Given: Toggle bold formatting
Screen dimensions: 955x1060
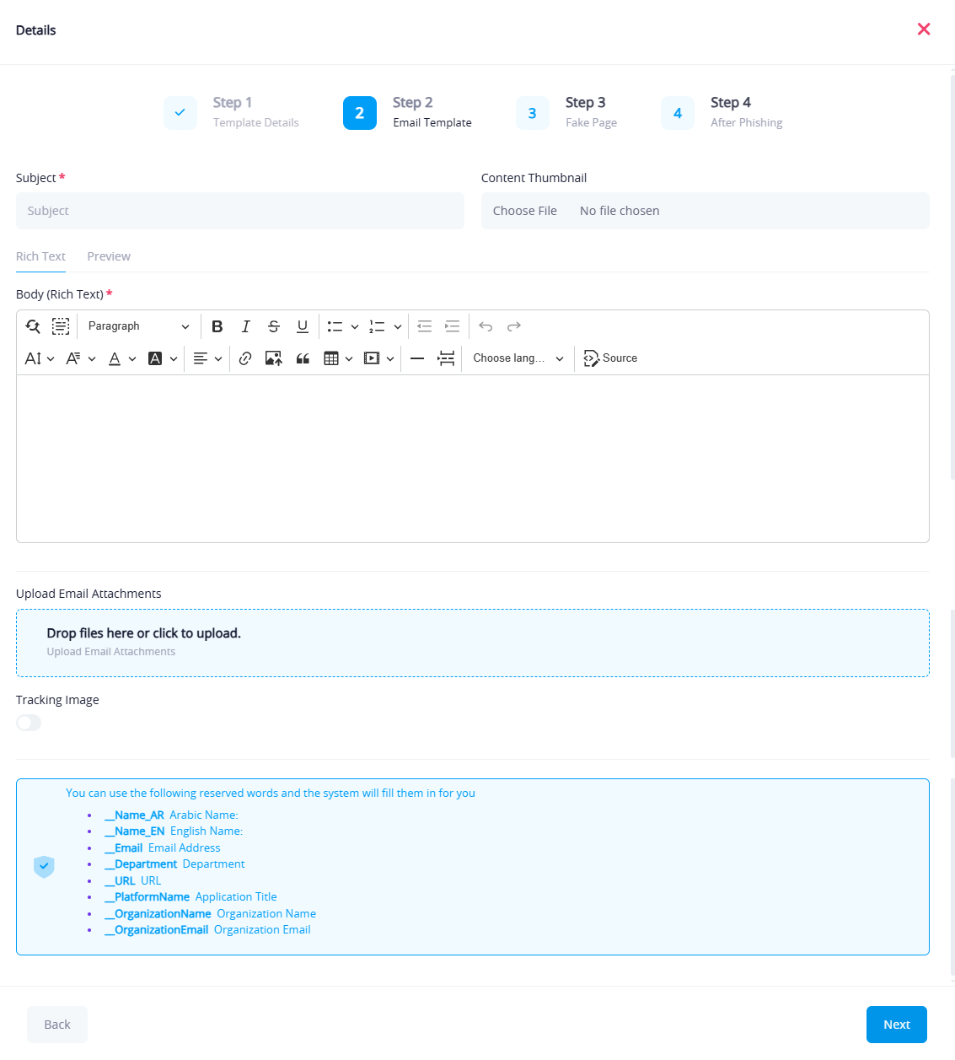Looking at the screenshot, I should (217, 326).
